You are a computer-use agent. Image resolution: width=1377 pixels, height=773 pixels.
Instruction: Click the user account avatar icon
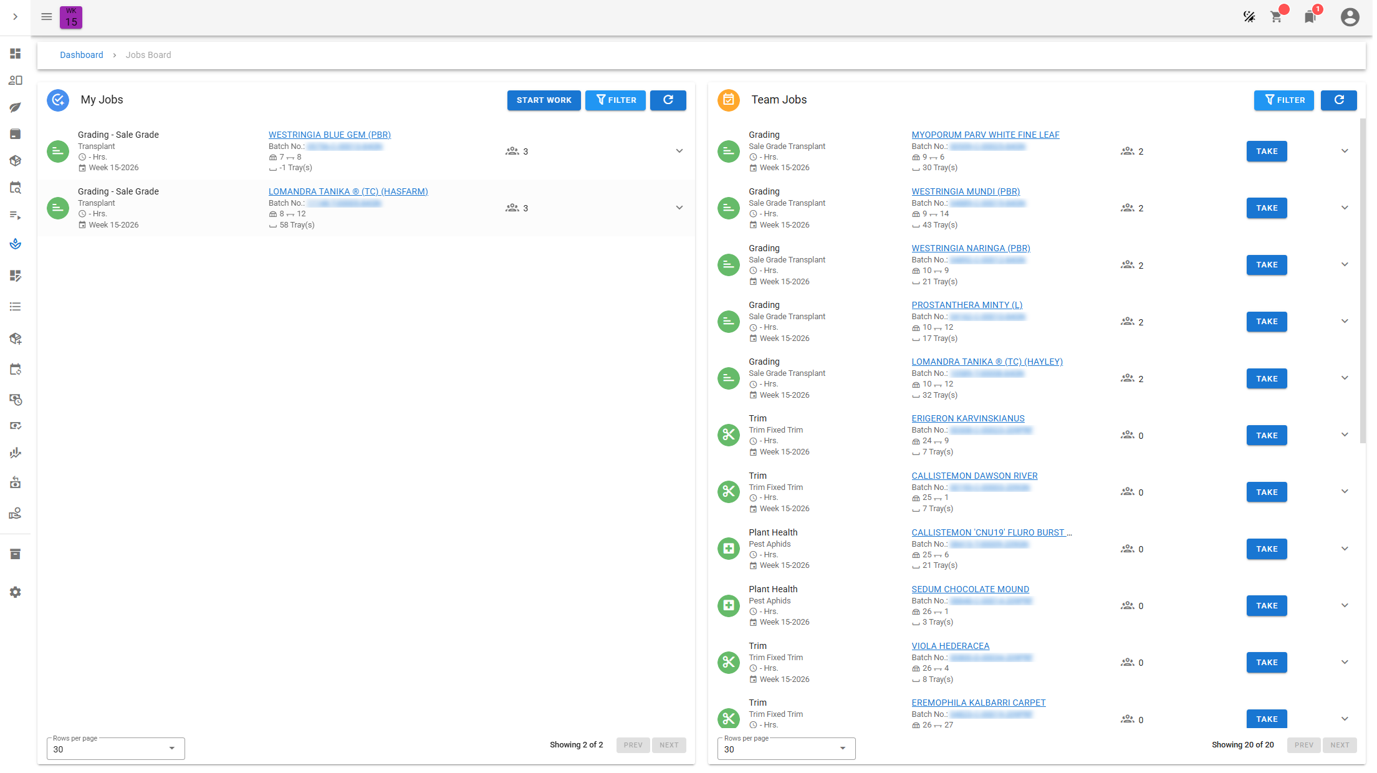(1350, 17)
